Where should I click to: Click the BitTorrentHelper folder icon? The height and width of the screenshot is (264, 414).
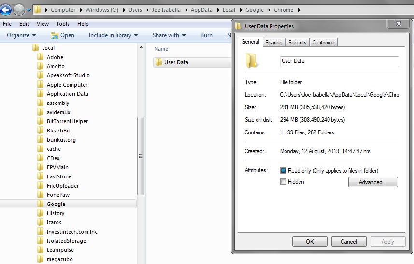tap(40, 121)
